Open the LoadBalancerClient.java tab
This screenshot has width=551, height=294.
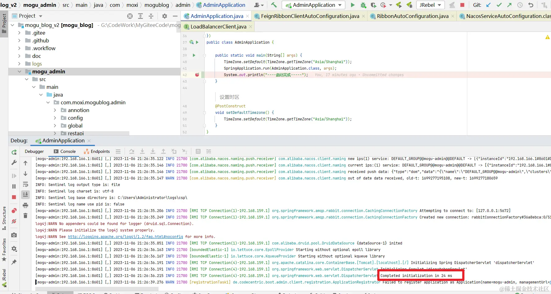pos(218,27)
